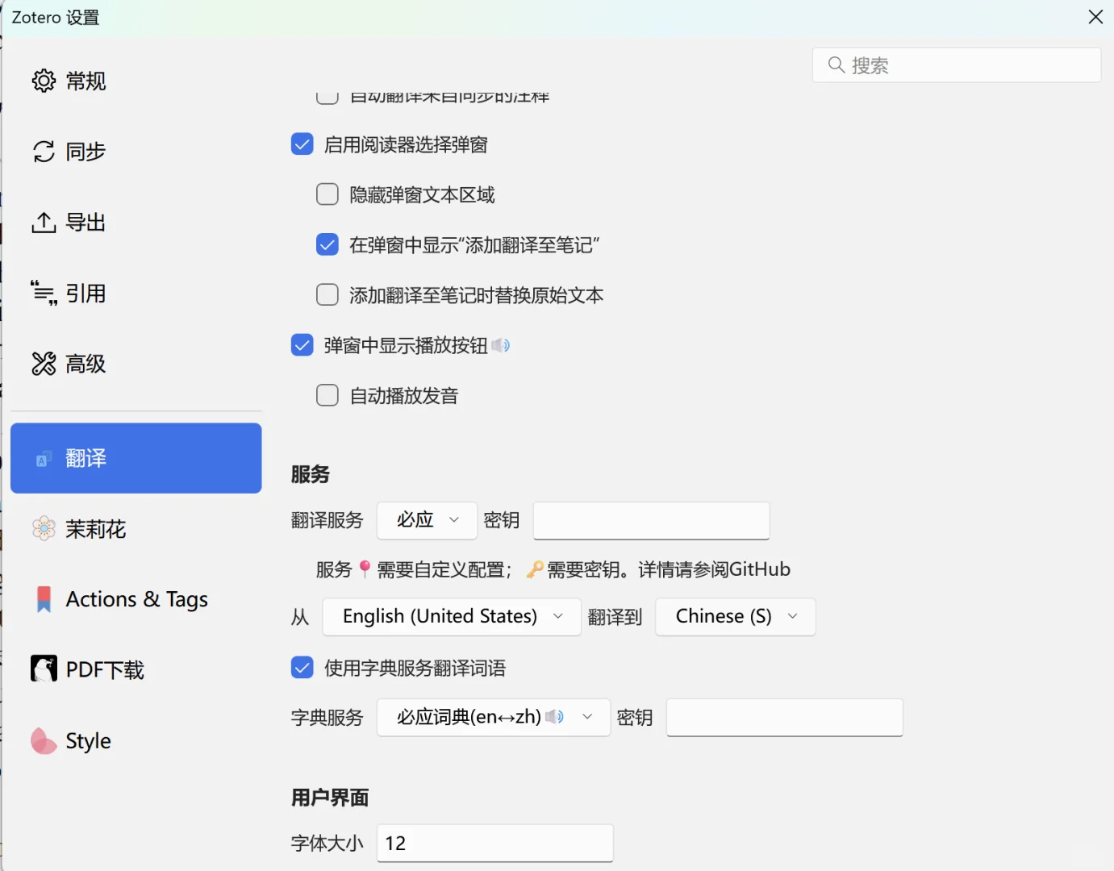
Task: Open 常规 settings via the gear icon
Action: point(44,81)
